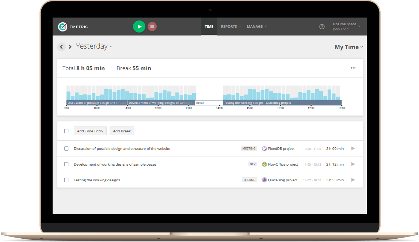Open the My Time dropdown
419x242 pixels.
[x=349, y=47]
